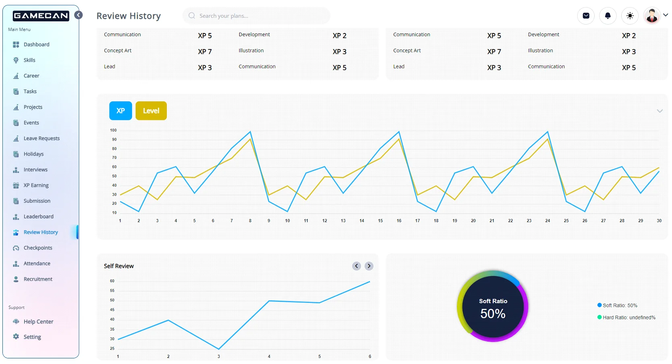Go to the Leave Requests page
Screen dimensions: 672x364
click(x=41, y=139)
